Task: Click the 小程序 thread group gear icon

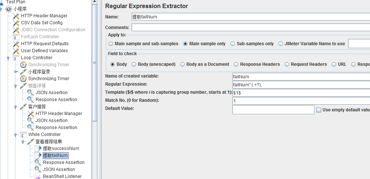Action: (x=8, y=9)
